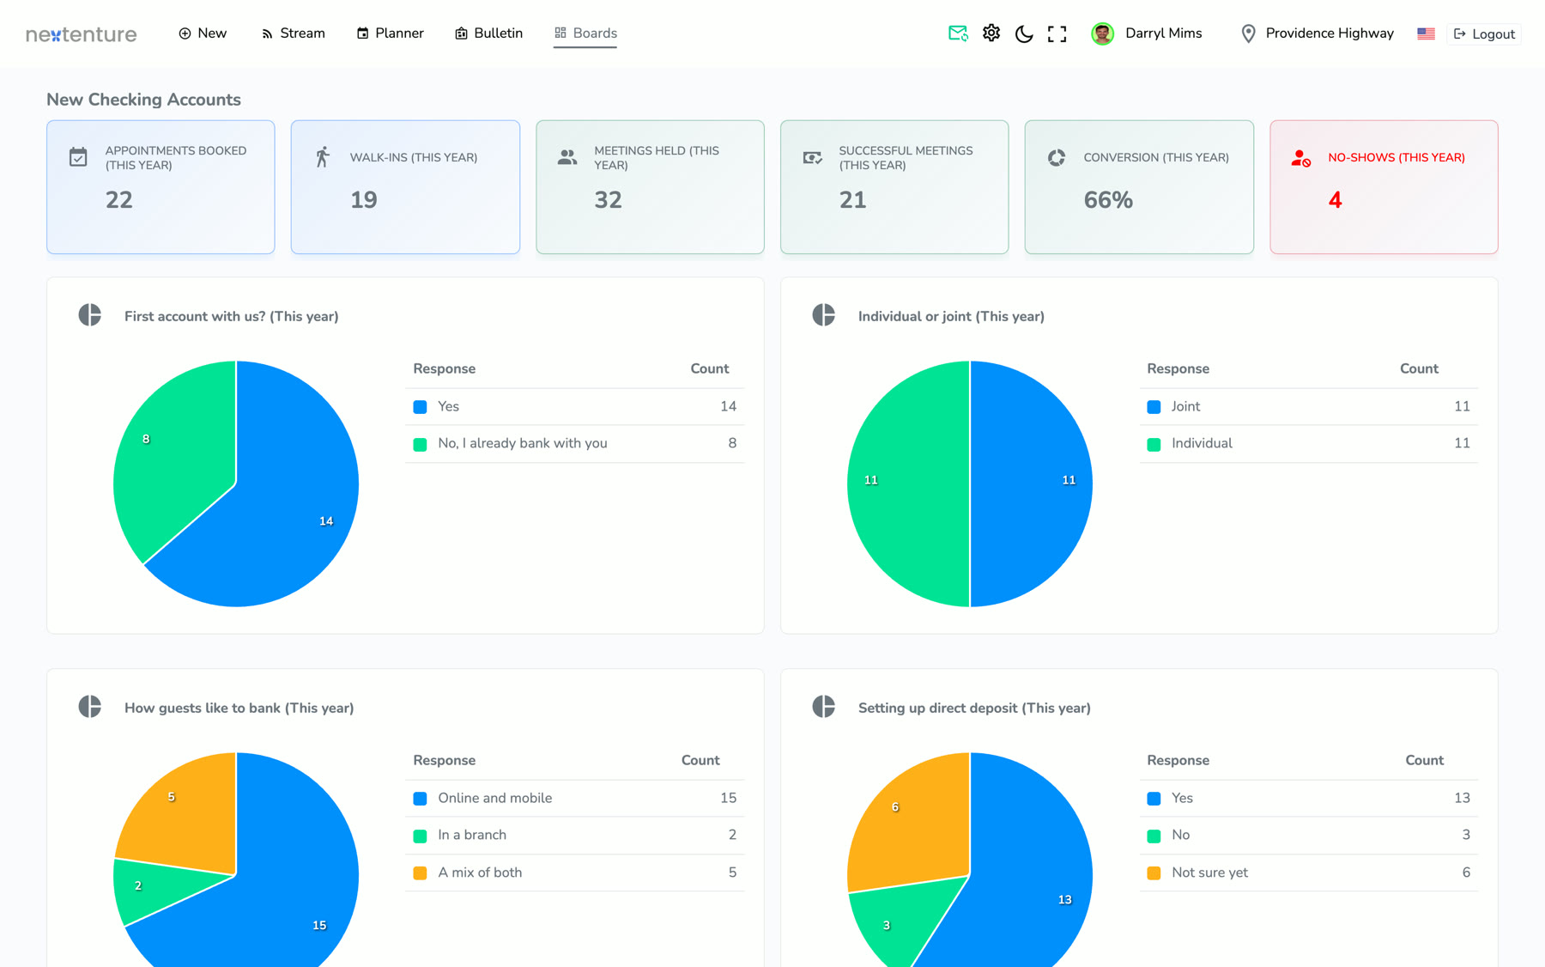Click the Successful Meetings handshake icon
The height and width of the screenshot is (967, 1545).
pos(812,157)
